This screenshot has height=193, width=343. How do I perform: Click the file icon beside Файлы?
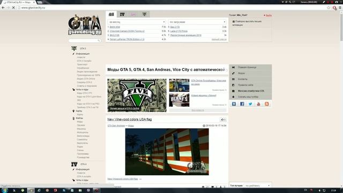tap(73, 118)
